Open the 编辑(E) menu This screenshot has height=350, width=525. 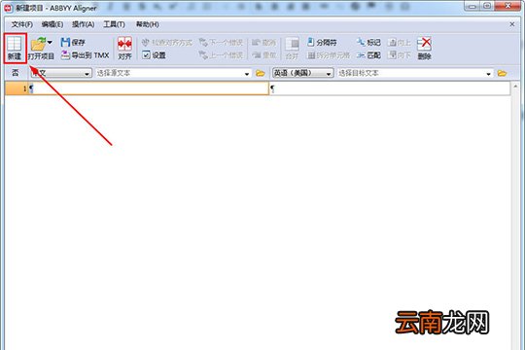coord(52,24)
